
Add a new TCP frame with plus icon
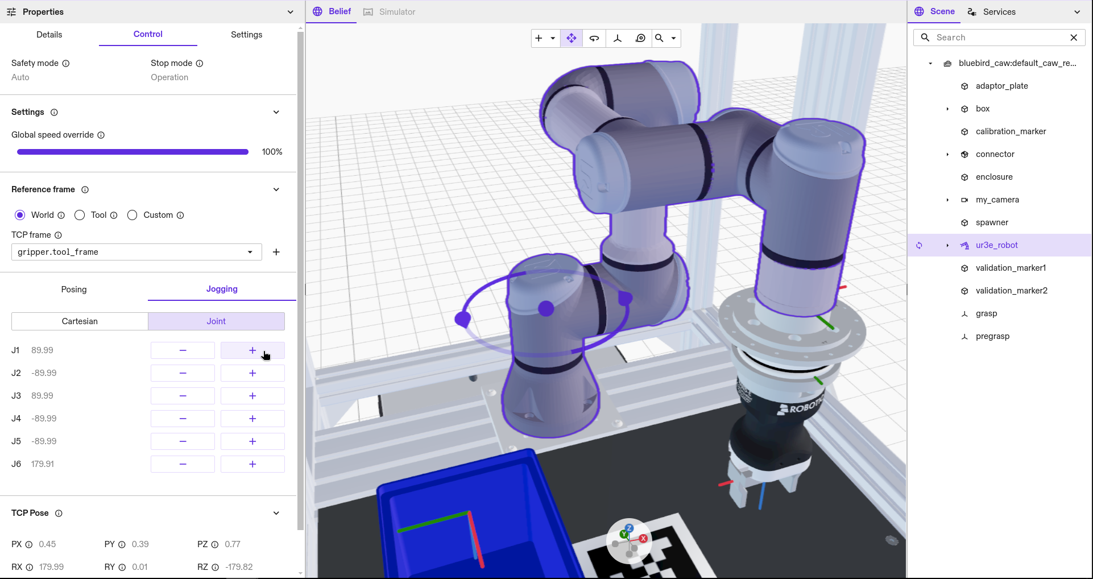[x=276, y=252]
